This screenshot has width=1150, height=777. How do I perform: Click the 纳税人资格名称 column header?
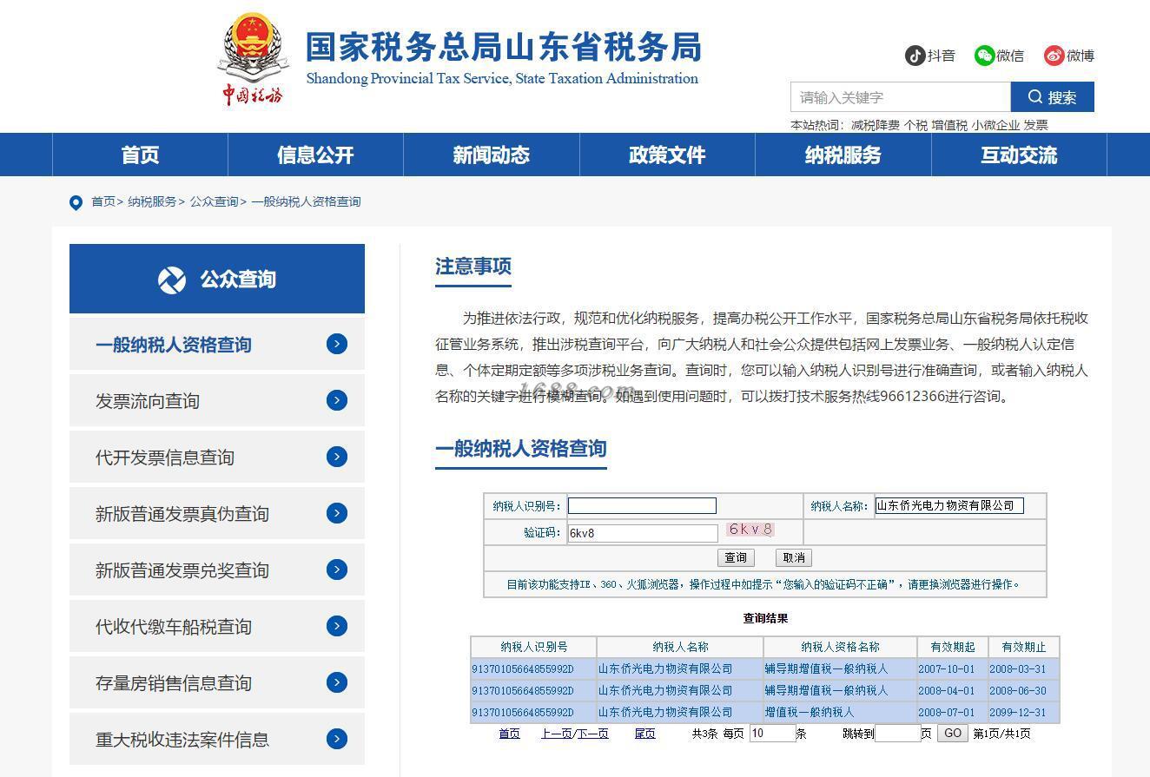coord(840,647)
